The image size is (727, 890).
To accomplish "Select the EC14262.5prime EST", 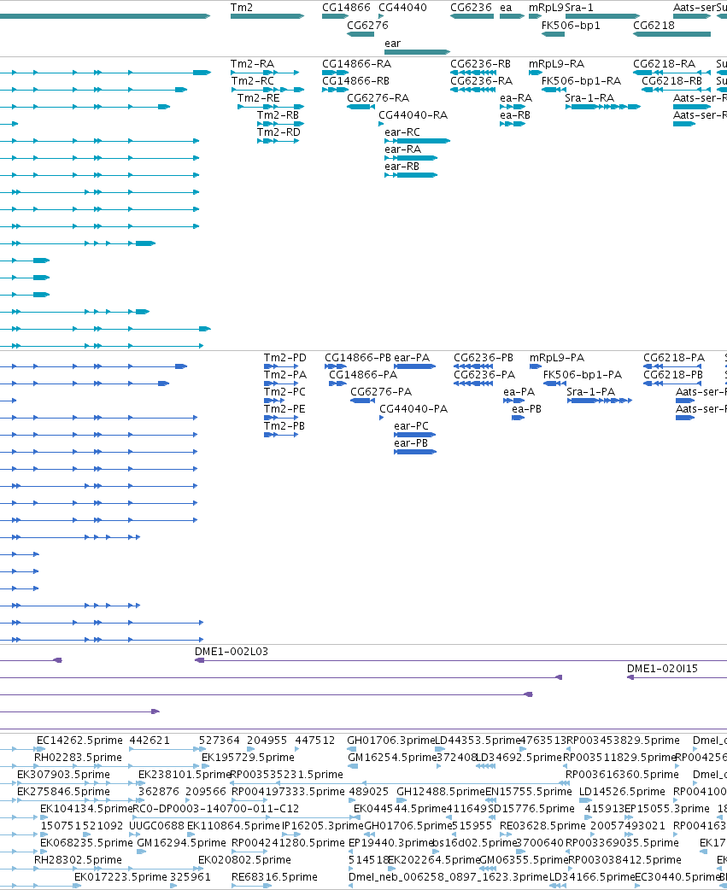I will pos(40,749).
